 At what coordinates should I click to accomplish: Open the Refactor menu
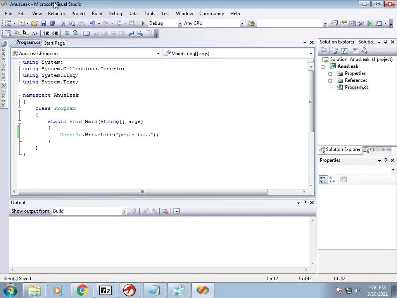(57, 14)
